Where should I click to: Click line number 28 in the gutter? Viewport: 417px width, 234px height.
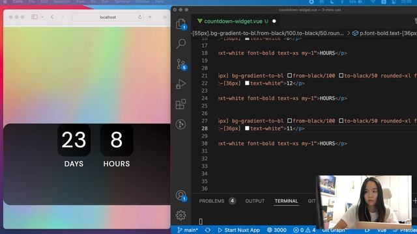click(204, 129)
